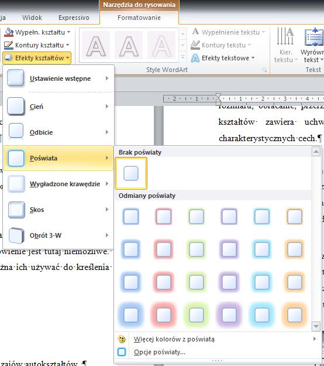The height and width of the screenshot is (366, 324).
Task: Open the Cień shadow submenu
Action: coord(58,107)
